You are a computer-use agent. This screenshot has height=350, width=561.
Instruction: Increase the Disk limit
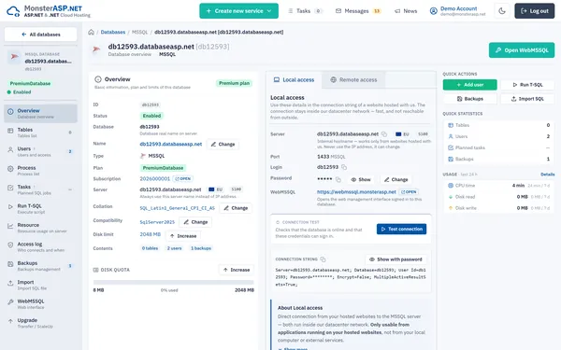tap(183, 236)
